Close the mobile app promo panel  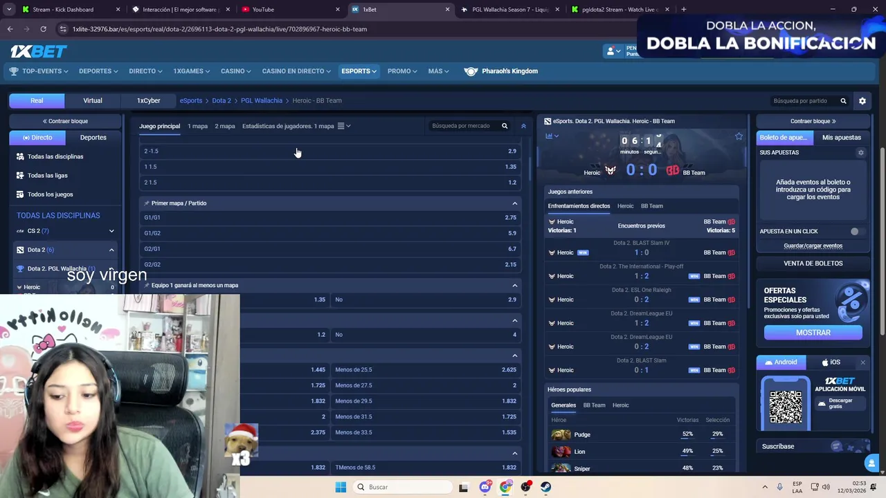coord(862,362)
